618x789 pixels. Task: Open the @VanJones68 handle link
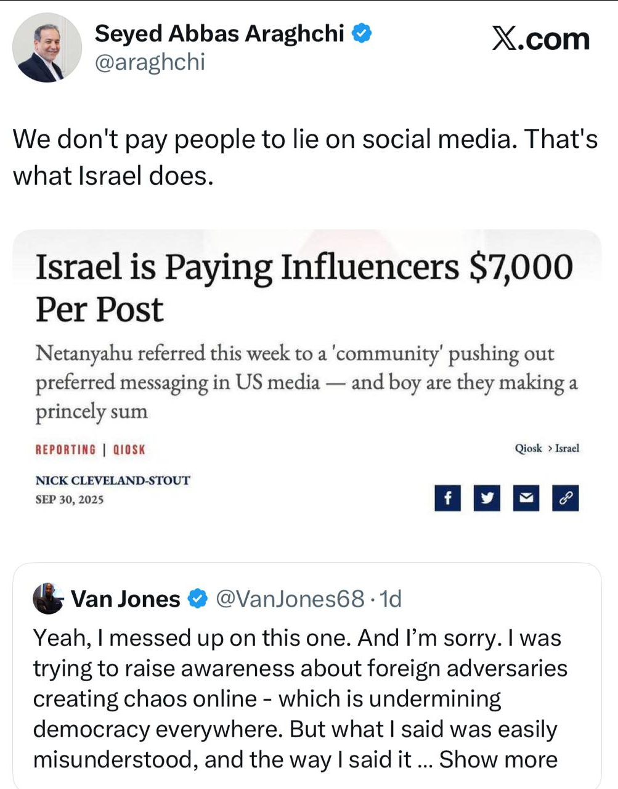tap(290, 599)
